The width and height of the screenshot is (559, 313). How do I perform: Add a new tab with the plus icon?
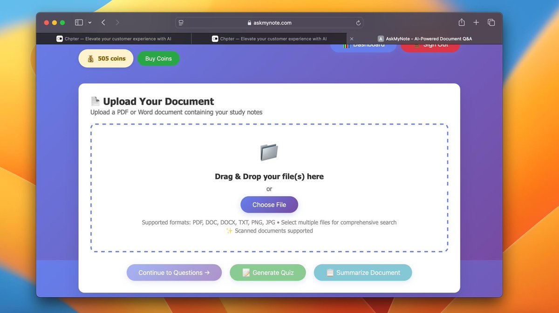pyautogui.click(x=476, y=22)
